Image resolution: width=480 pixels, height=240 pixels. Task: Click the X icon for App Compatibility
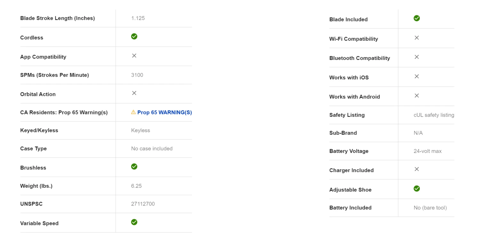(x=134, y=56)
